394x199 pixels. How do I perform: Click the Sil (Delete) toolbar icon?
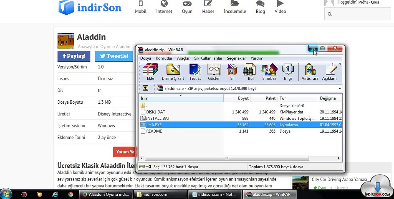point(232,72)
